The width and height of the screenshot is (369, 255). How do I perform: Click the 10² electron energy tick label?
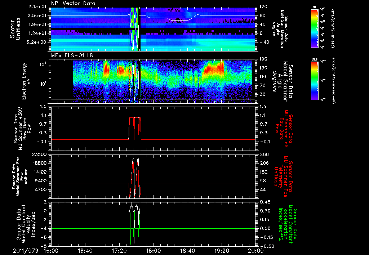click(x=44, y=64)
